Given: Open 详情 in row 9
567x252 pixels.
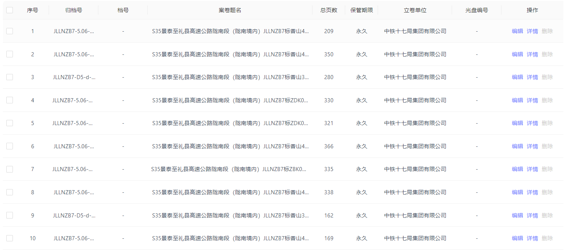Looking at the screenshot, I should point(532,216).
